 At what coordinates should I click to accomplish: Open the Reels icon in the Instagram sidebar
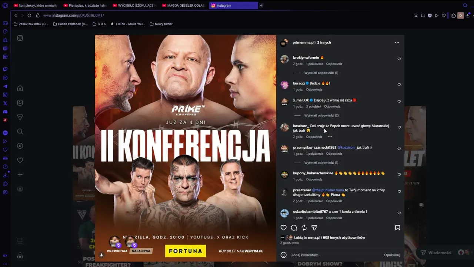pos(20,103)
